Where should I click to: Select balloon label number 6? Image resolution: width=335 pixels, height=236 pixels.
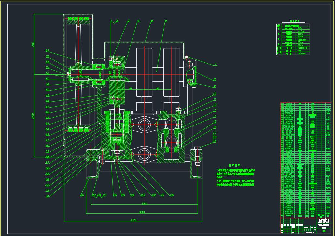tap(166, 21)
